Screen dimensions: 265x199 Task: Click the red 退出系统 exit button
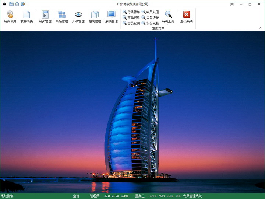coord(186,17)
